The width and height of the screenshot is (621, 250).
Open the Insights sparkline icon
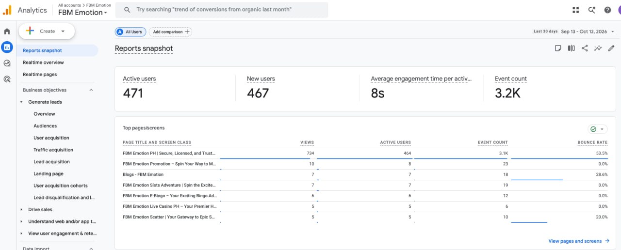(x=598, y=48)
